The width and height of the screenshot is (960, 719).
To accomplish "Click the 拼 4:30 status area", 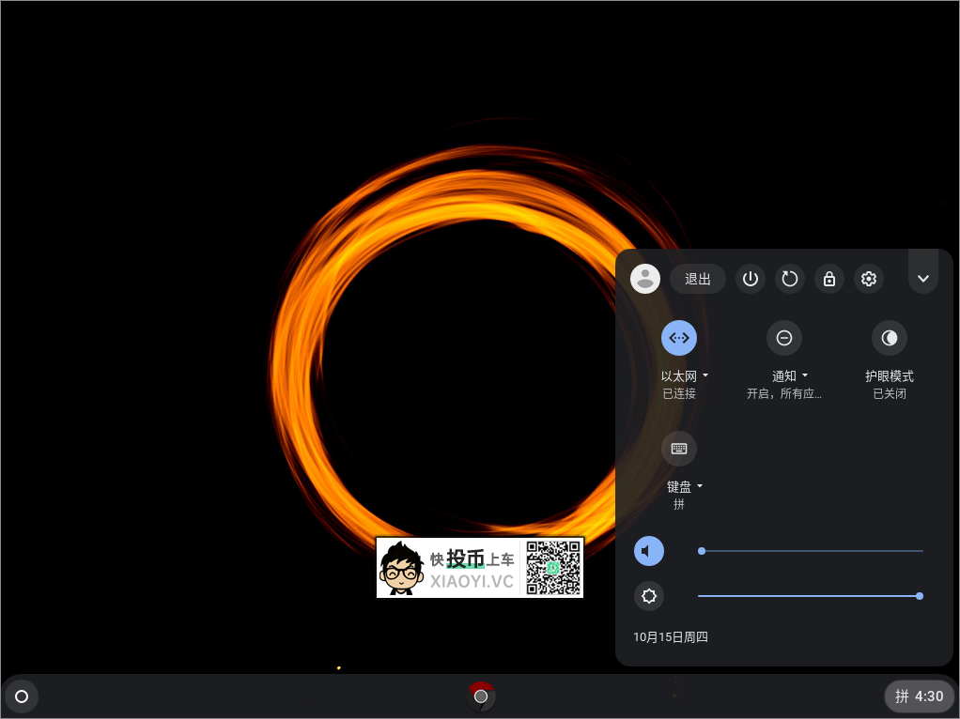I will pos(919,696).
